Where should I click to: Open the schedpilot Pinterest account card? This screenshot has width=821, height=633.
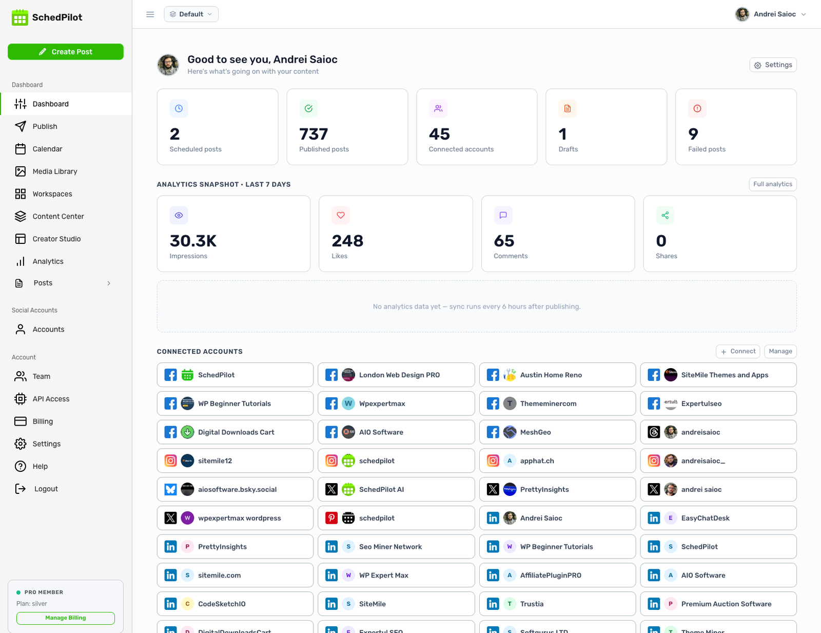click(396, 518)
